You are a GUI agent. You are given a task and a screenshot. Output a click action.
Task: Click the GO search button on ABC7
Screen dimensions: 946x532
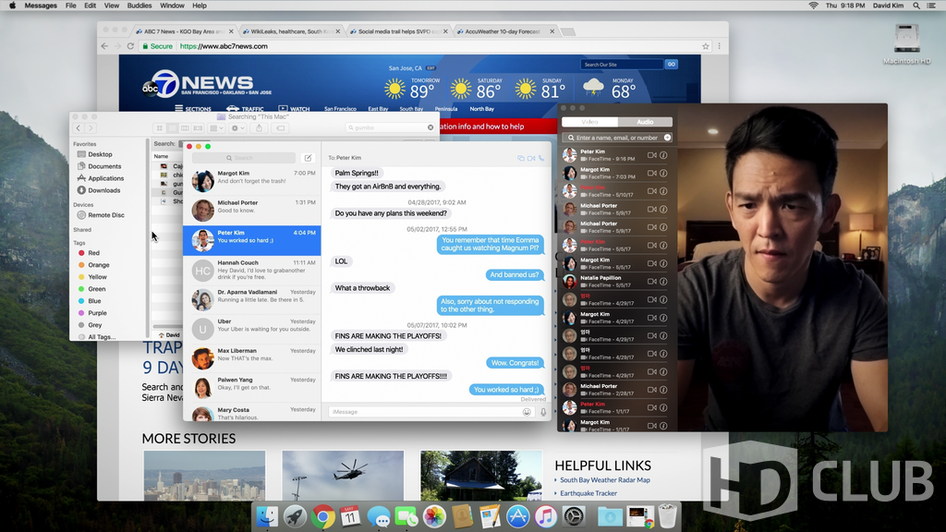671,64
